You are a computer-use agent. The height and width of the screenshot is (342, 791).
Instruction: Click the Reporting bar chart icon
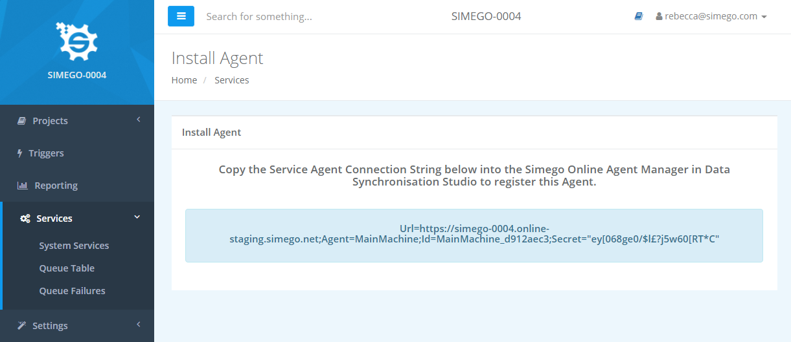[23, 186]
